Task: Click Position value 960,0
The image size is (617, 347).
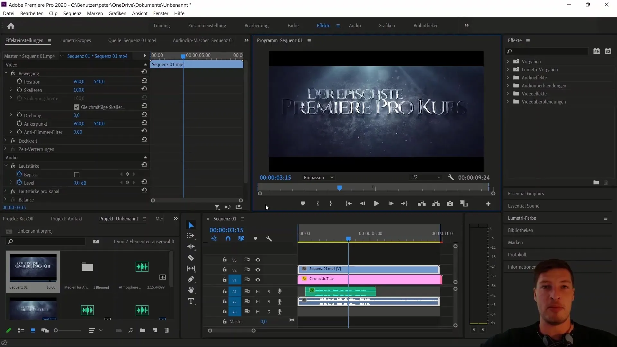Action: [79, 82]
